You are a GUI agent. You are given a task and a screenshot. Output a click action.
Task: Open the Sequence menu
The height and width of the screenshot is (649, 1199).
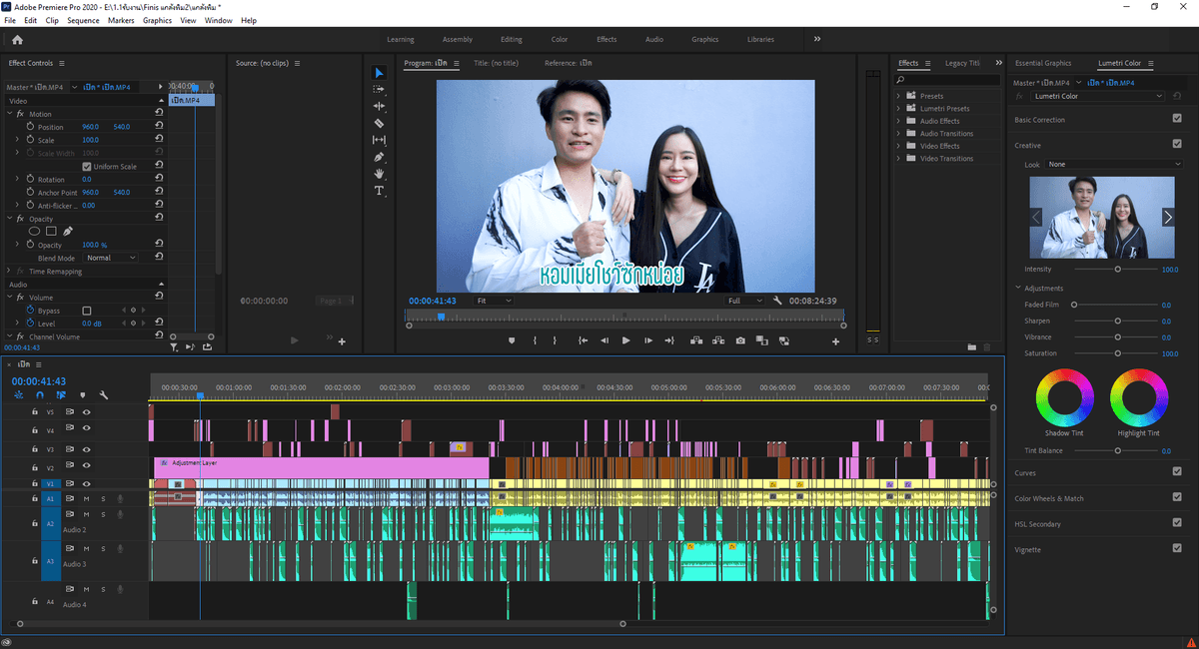[x=83, y=20]
